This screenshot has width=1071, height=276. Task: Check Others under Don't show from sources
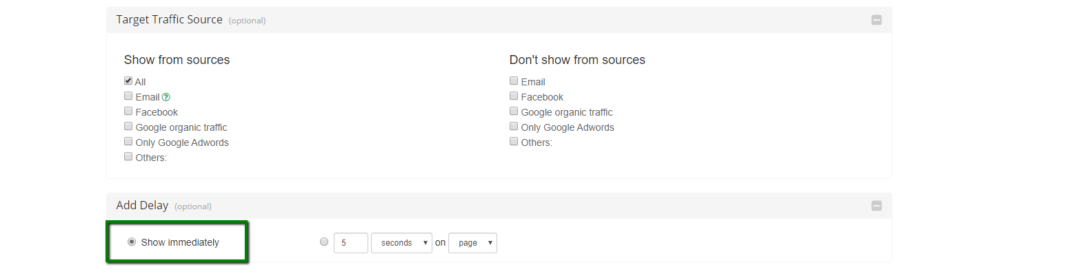(514, 142)
